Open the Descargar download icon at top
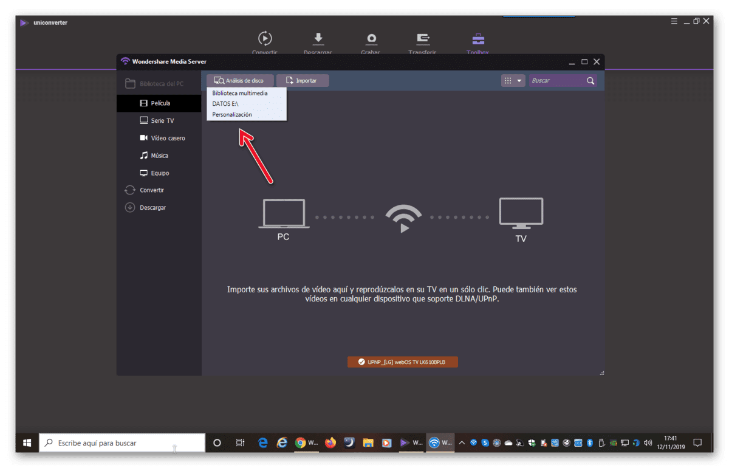The height and width of the screenshot is (468, 729). (318, 40)
